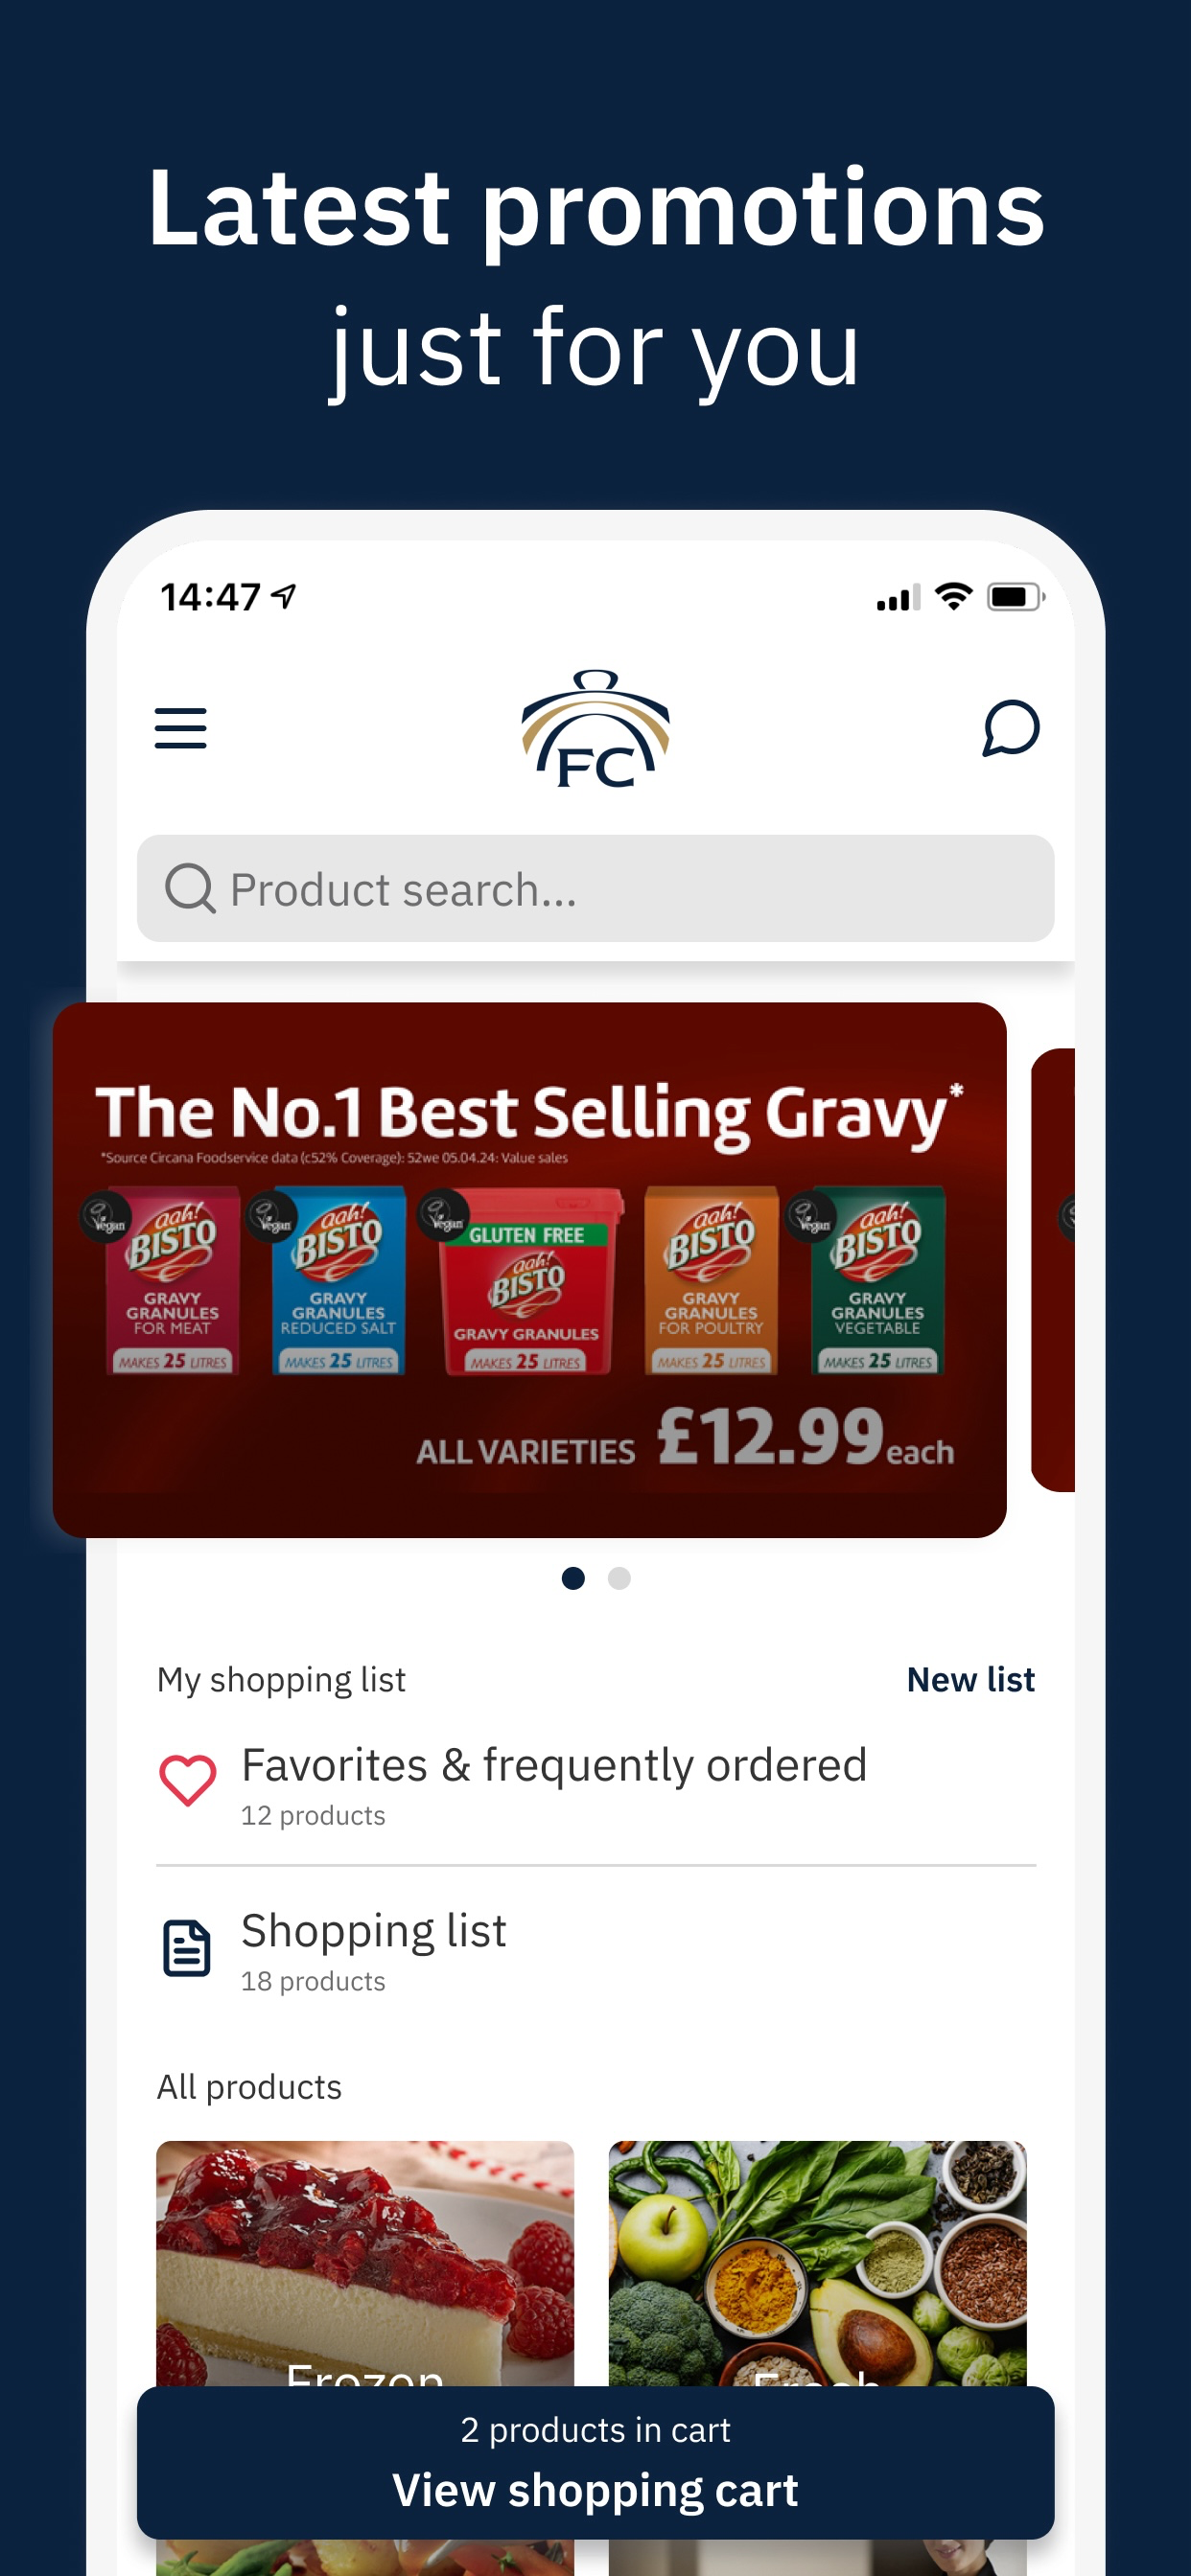The height and width of the screenshot is (2576, 1191).
Task: Select the first carousel page dot
Action: tap(572, 1578)
